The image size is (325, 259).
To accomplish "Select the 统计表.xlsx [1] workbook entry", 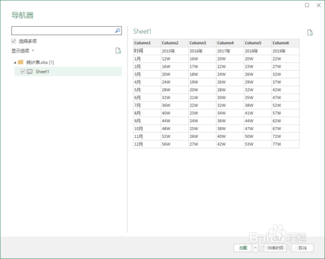I will coord(40,62).
